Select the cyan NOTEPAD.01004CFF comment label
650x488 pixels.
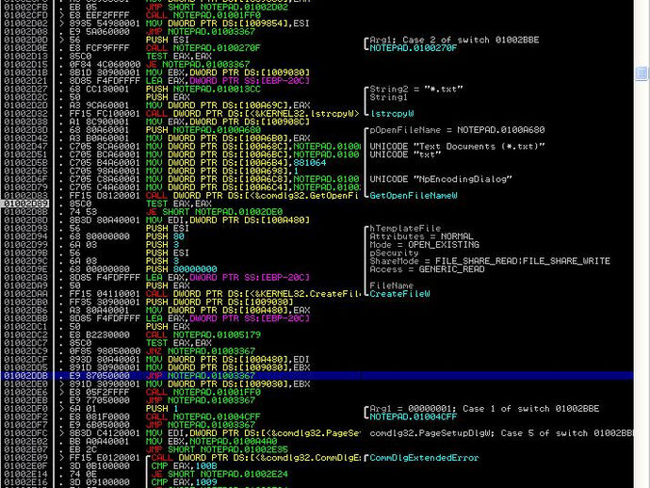413,416
